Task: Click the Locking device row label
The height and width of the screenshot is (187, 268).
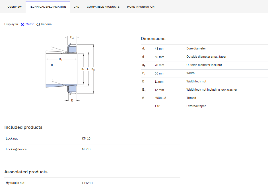Action: (16, 149)
